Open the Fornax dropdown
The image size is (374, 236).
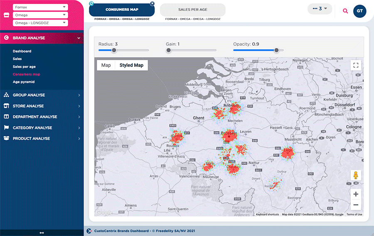[40, 7]
